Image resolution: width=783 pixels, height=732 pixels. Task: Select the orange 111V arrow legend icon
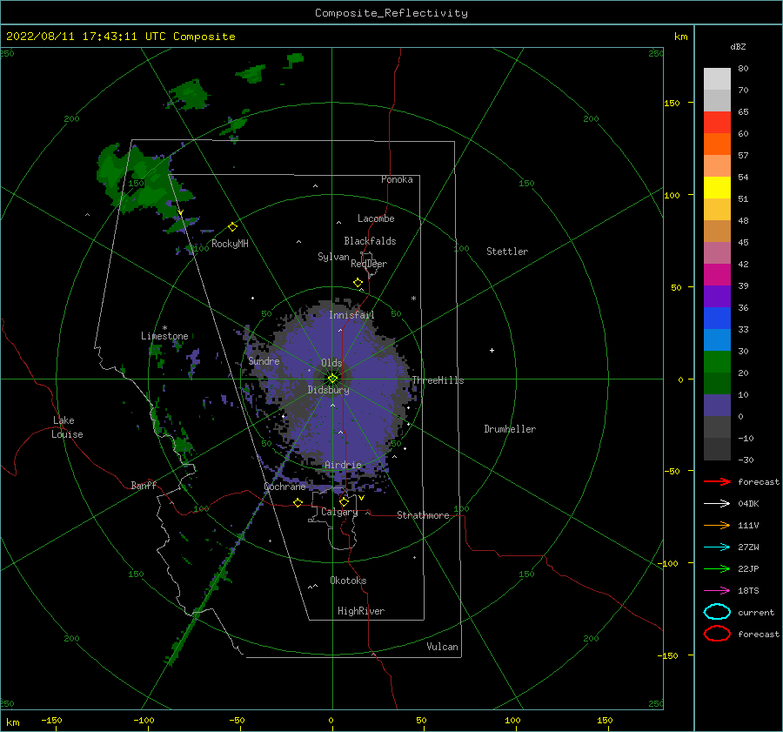coord(717,525)
